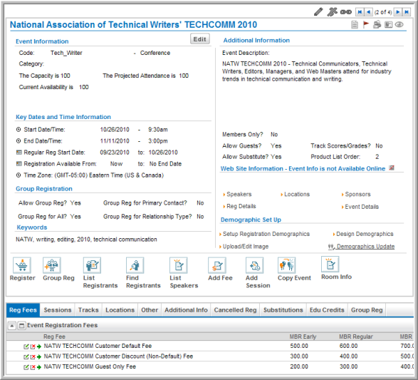418x380 pixels.
Task: Delete the Customer Default Fee row
Action: (x=33, y=346)
